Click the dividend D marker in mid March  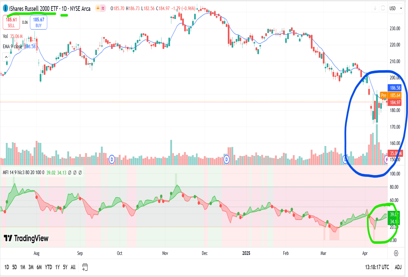(346, 159)
